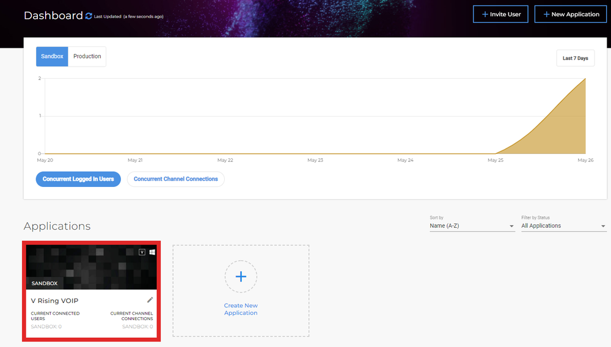Switch to the Sandbox environment tab
This screenshot has height=347, width=611.
pyautogui.click(x=52, y=56)
